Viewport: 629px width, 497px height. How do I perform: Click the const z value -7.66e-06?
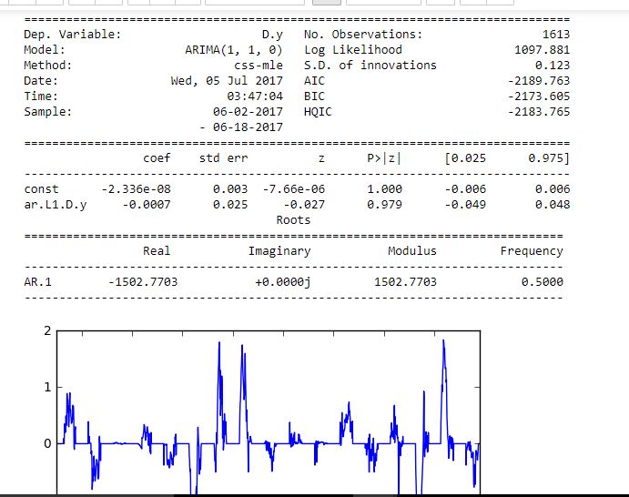[x=294, y=189]
